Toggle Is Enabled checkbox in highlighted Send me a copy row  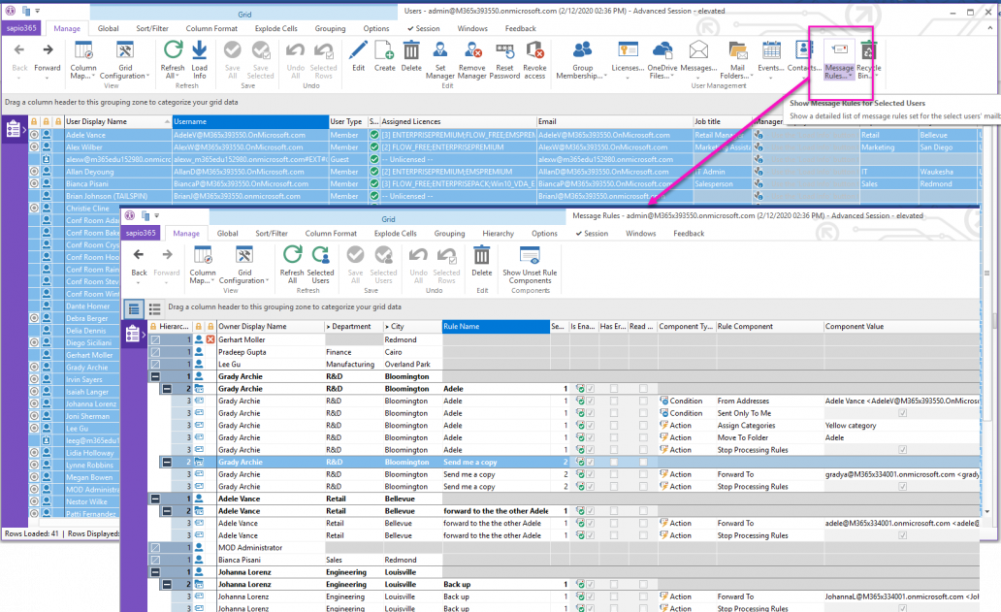coord(591,462)
